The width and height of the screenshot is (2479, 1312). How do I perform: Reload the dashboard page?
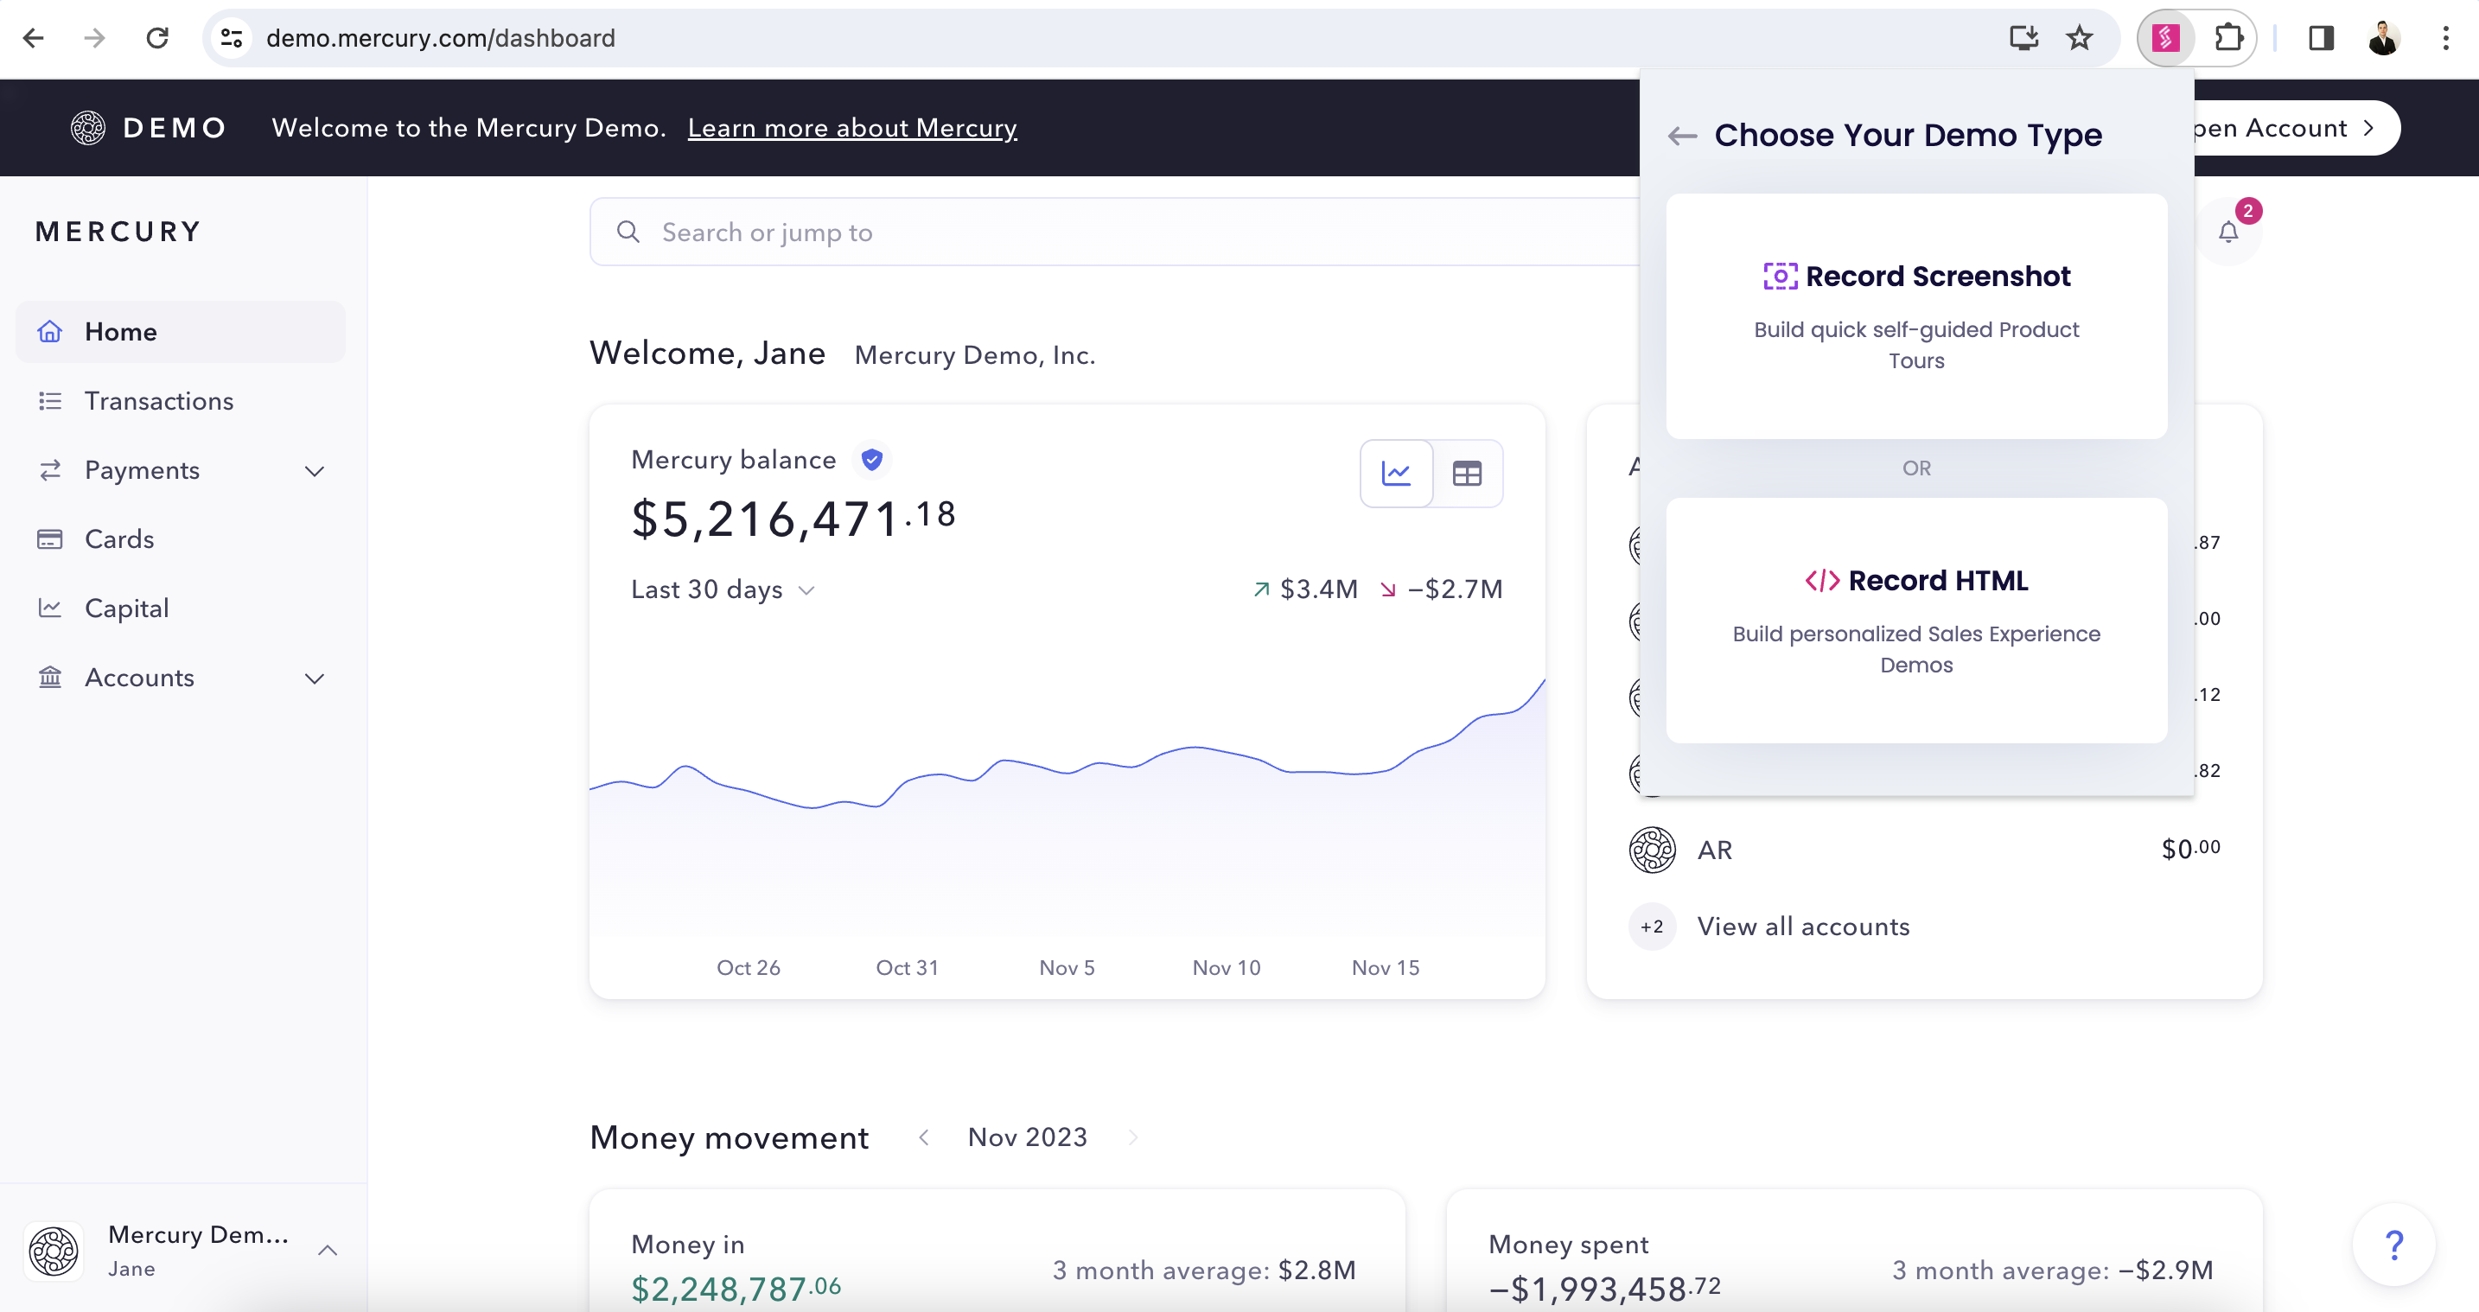(158, 39)
